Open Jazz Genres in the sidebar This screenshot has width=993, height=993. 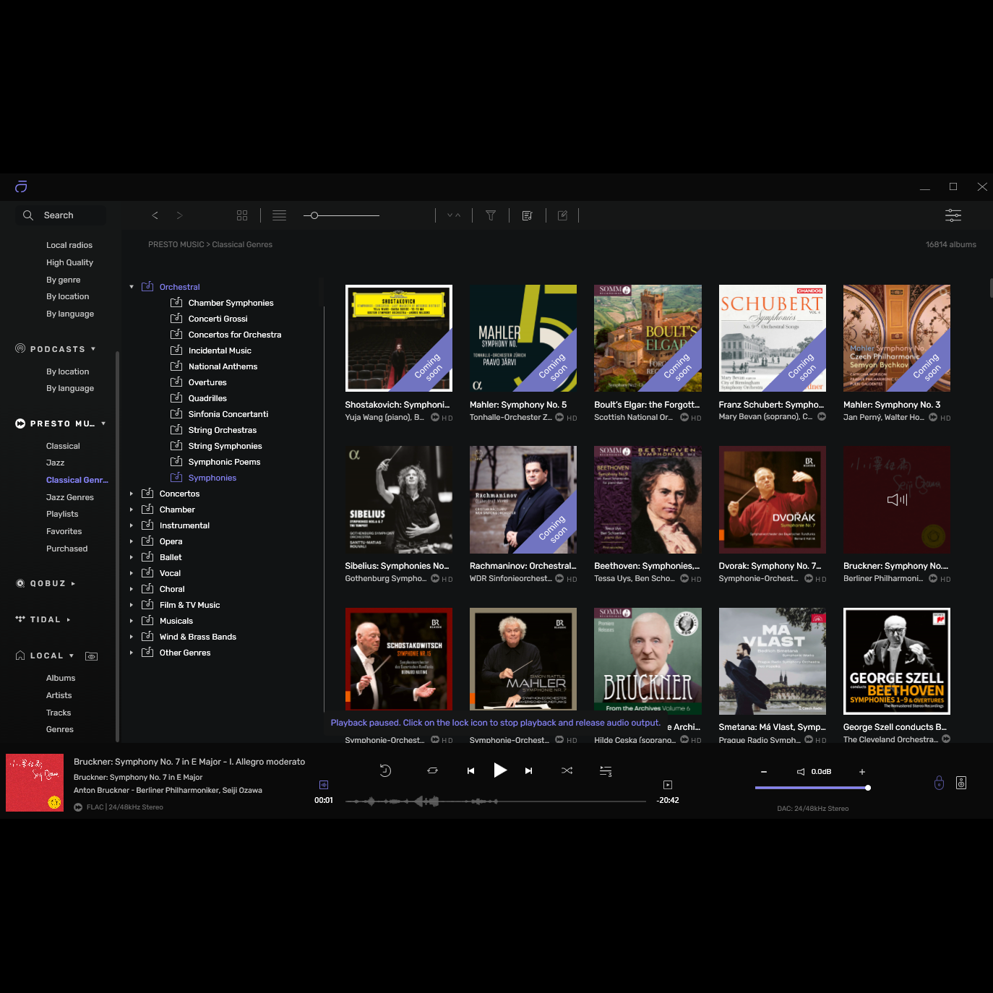[x=70, y=497]
